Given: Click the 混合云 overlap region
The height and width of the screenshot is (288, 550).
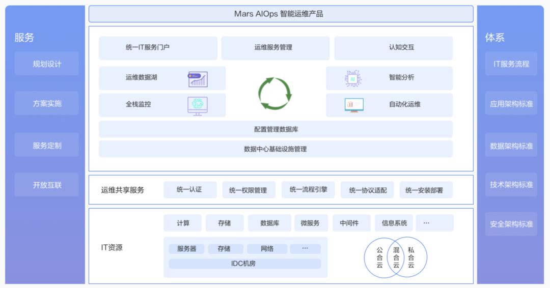Looking at the screenshot, I should [396, 257].
